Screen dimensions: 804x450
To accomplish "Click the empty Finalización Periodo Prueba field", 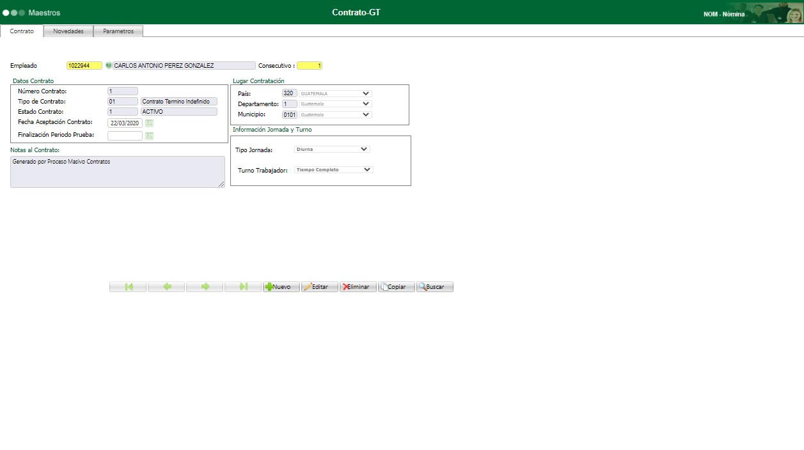I will point(125,136).
